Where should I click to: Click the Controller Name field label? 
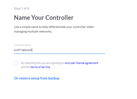tap(22, 45)
